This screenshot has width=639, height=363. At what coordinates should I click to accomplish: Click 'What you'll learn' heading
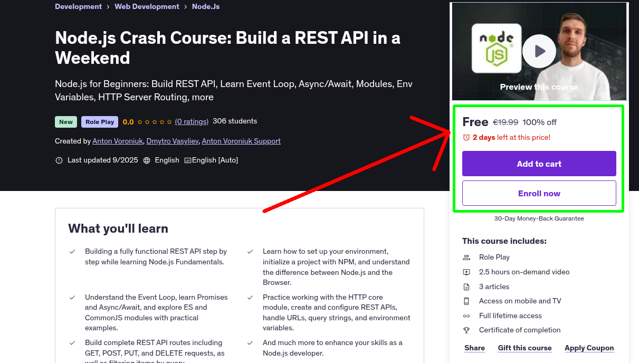pos(118,228)
